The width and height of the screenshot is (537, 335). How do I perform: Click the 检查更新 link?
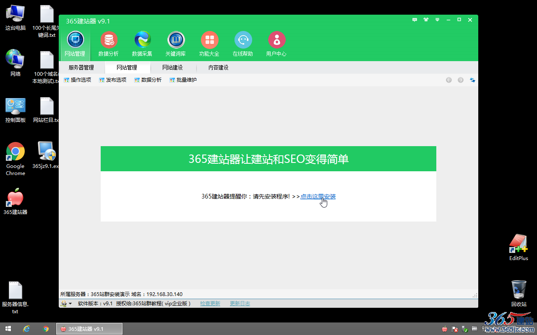coord(210,304)
